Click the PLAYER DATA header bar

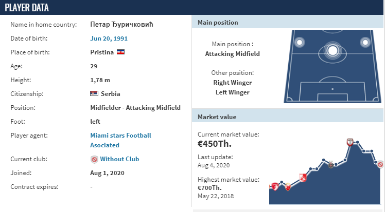[x=192, y=7]
